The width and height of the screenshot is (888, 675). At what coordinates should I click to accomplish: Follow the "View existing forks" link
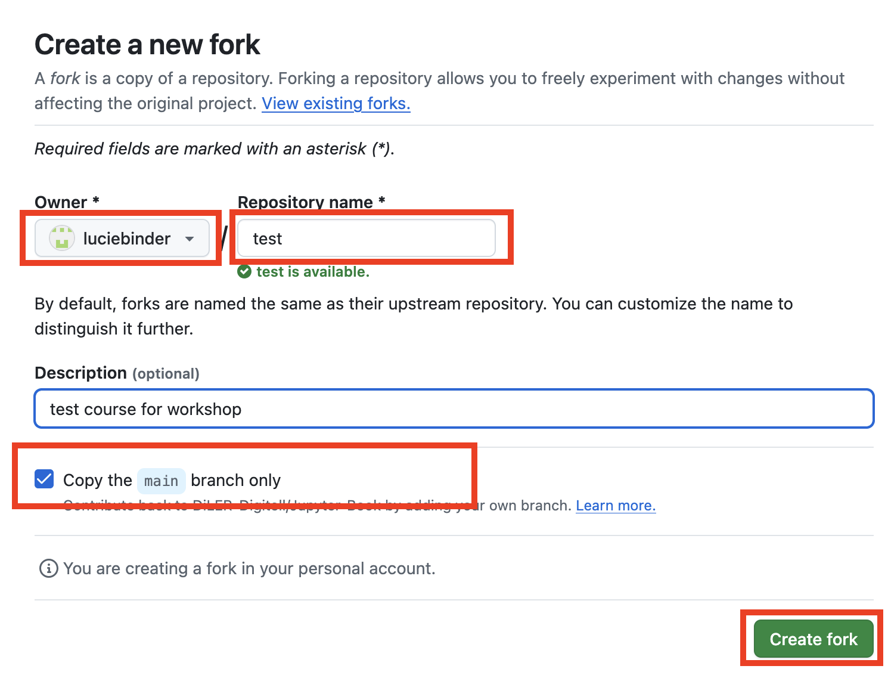coord(336,103)
